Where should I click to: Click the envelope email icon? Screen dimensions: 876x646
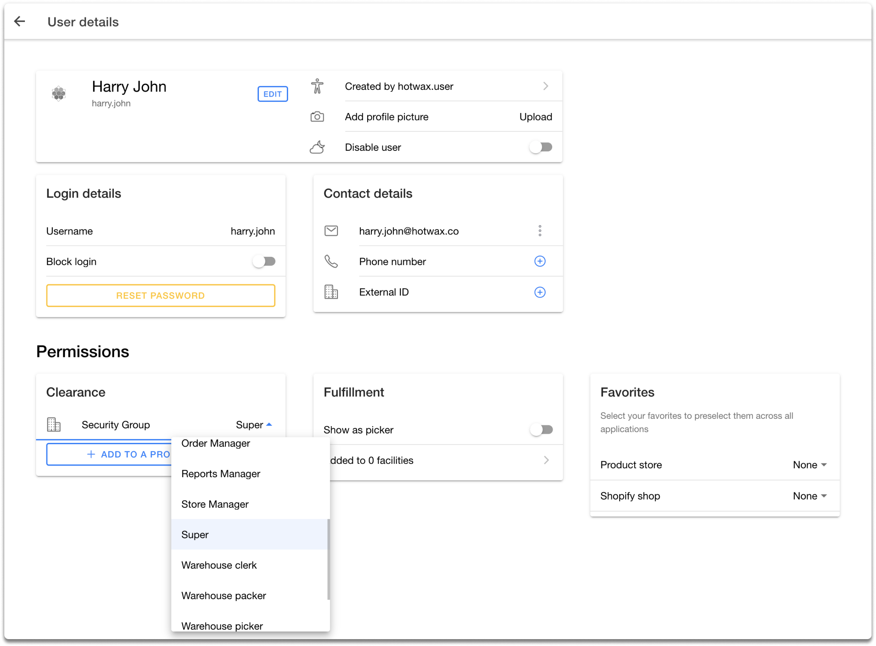click(331, 231)
